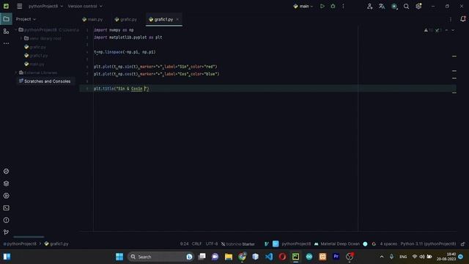Open Code With Me icon

point(369,6)
